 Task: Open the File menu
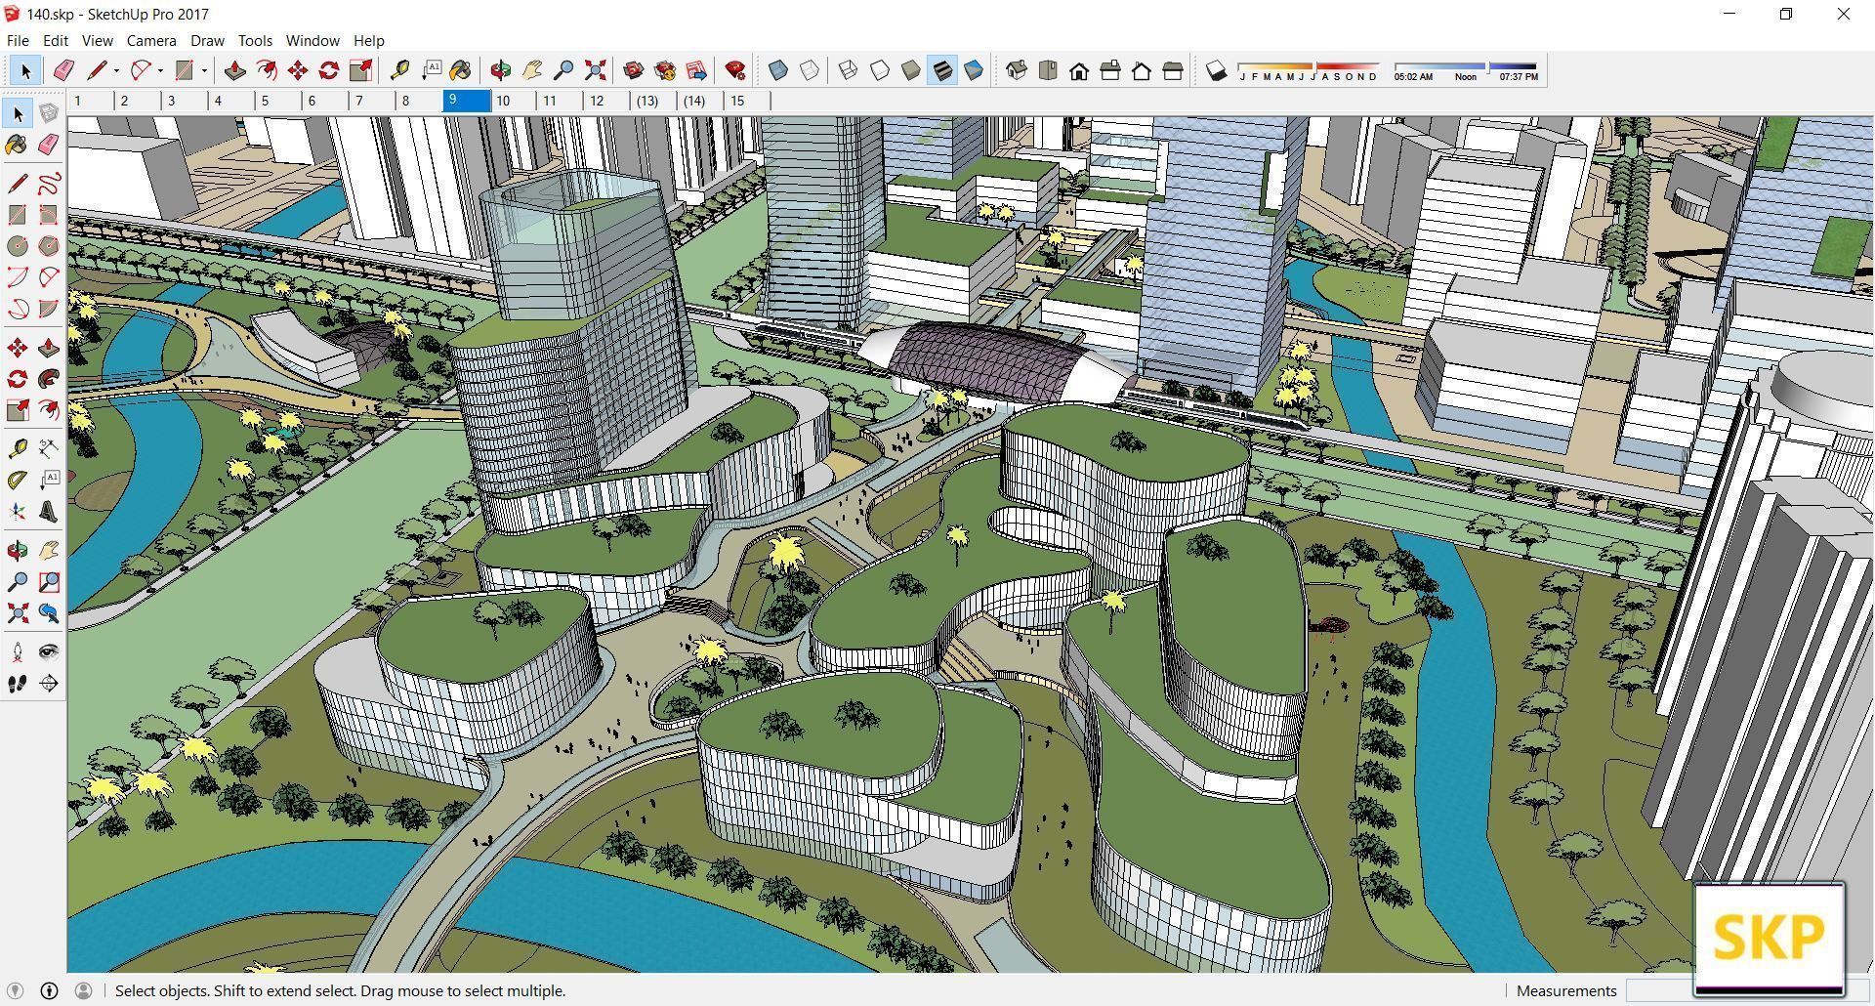pos(18,40)
